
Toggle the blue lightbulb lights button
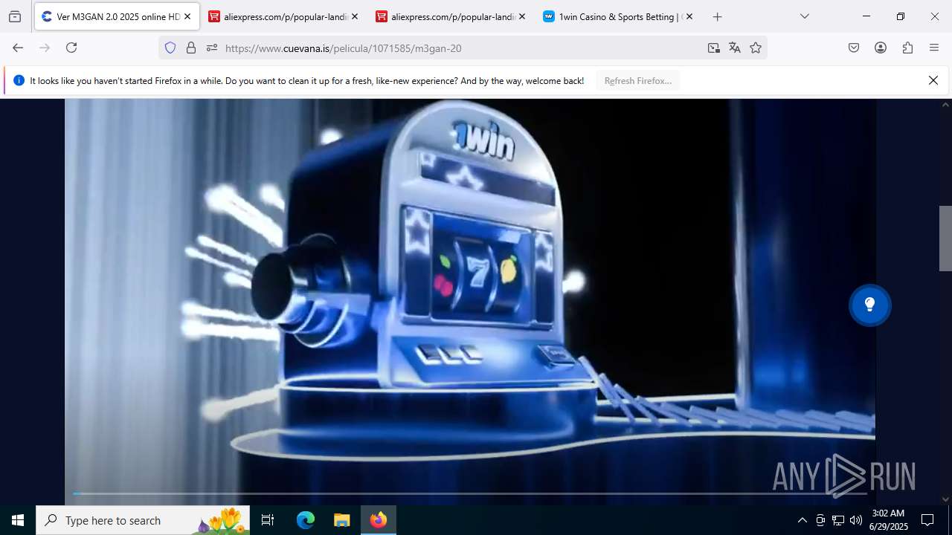tap(869, 305)
